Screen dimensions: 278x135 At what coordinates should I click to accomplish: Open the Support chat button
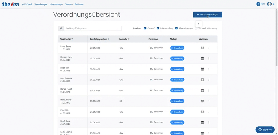coord(265,130)
